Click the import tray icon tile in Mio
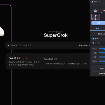 pos(95,10)
